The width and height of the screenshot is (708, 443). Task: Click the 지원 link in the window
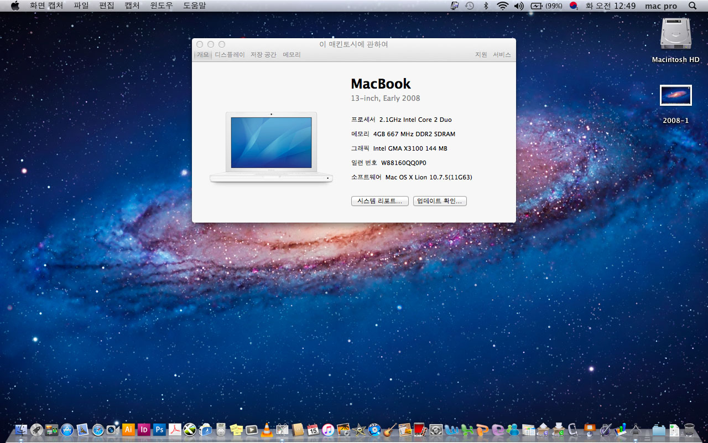point(481,55)
